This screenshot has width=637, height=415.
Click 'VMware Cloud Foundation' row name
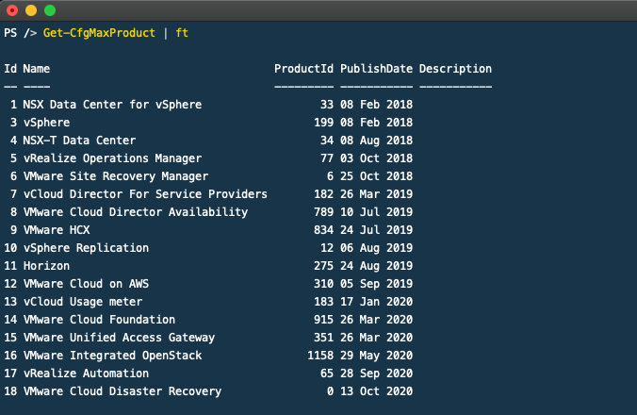point(99,320)
